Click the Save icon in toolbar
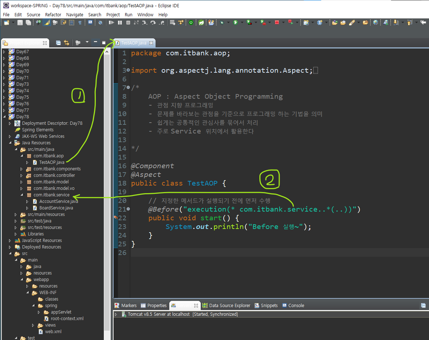This screenshot has height=340, width=429. pyautogui.click(x=20, y=23)
